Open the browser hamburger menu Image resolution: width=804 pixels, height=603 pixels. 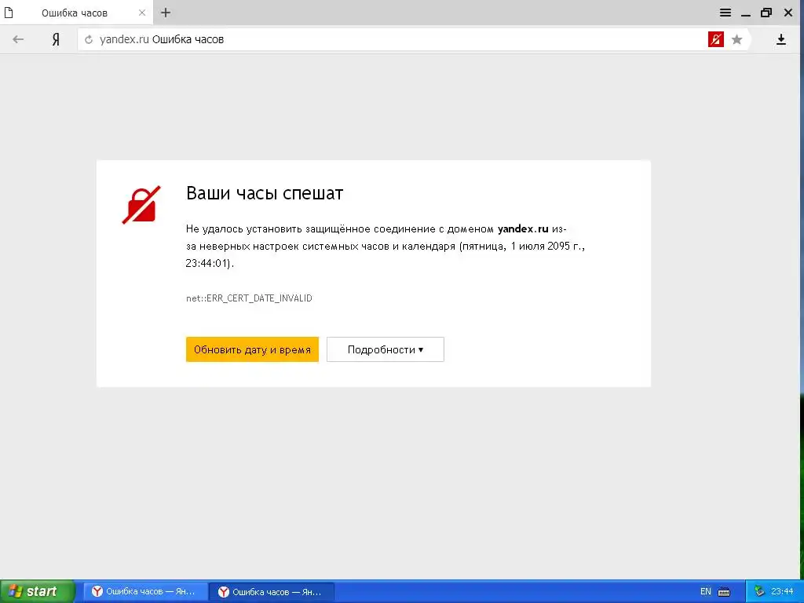point(725,13)
